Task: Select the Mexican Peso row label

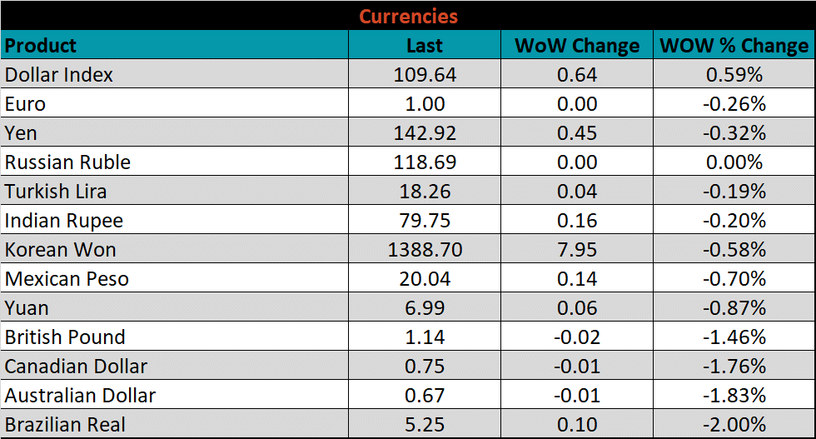Action: coord(67,279)
